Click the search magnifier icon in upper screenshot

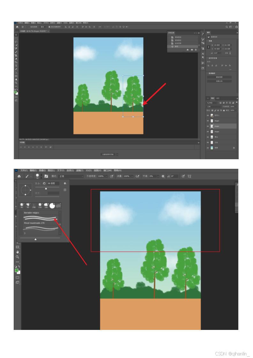click(227, 27)
